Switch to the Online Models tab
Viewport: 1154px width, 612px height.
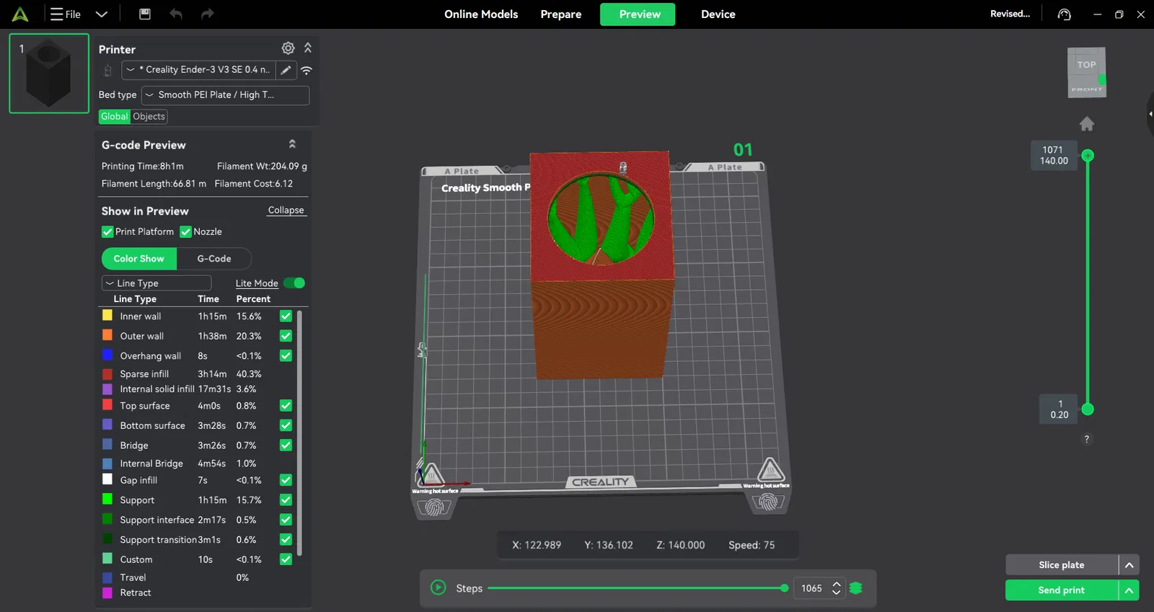(481, 14)
